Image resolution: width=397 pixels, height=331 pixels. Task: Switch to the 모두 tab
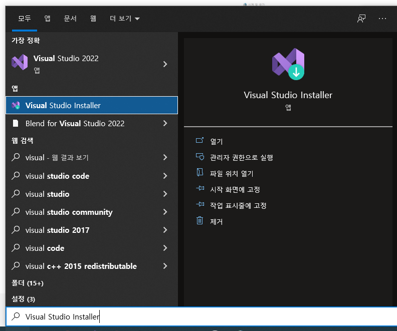point(24,19)
